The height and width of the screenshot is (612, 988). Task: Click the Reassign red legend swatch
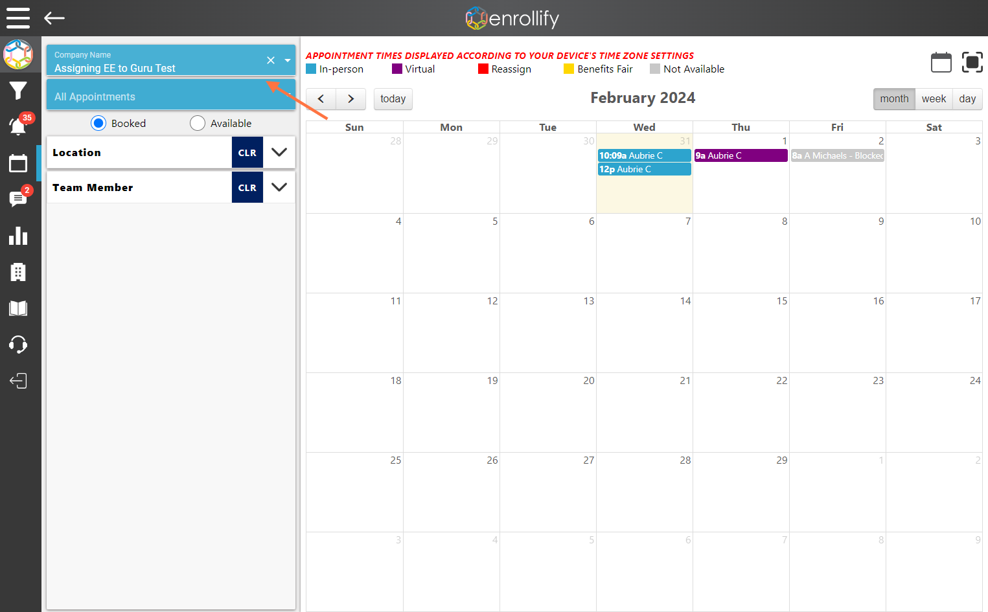pyautogui.click(x=483, y=69)
